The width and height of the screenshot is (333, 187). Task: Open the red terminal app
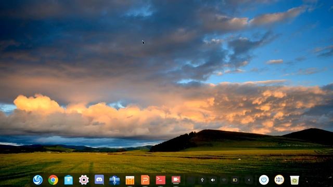coord(161,180)
